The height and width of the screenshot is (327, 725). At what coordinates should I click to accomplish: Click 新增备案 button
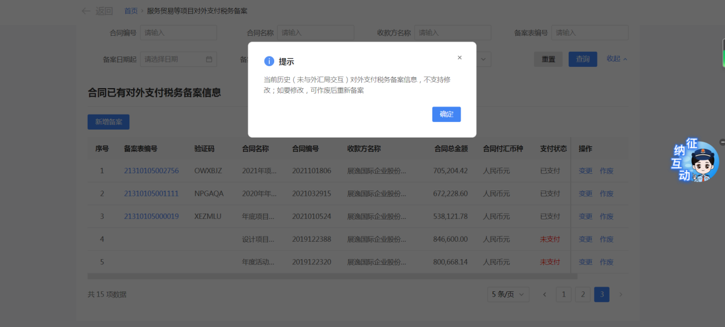pos(109,122)
